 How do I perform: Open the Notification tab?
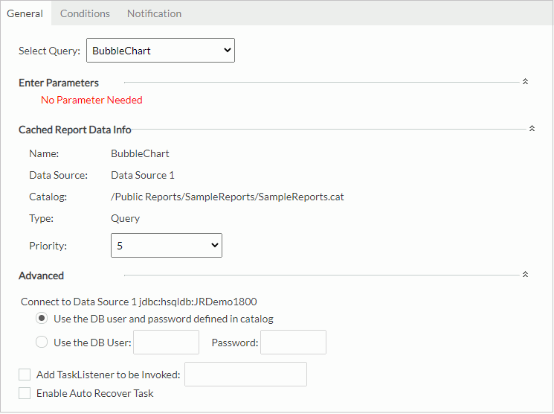(154, 13)
